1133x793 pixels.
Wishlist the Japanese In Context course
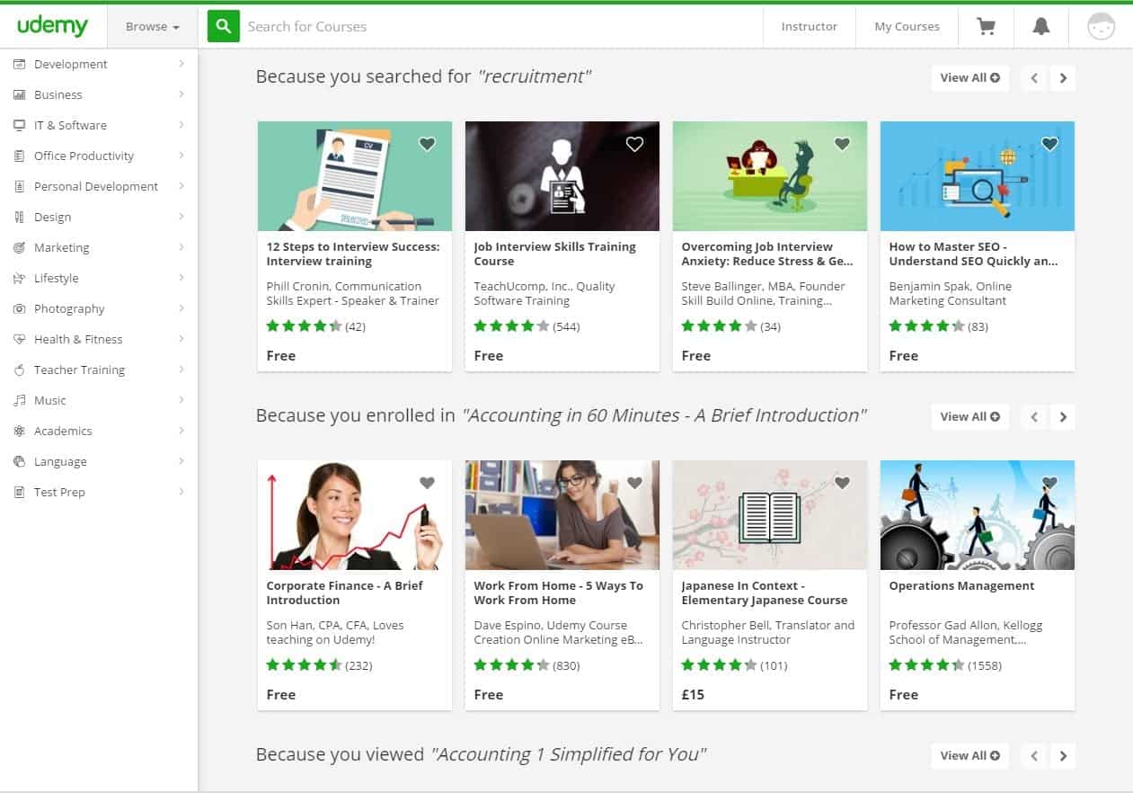click(x=842, y=483)
